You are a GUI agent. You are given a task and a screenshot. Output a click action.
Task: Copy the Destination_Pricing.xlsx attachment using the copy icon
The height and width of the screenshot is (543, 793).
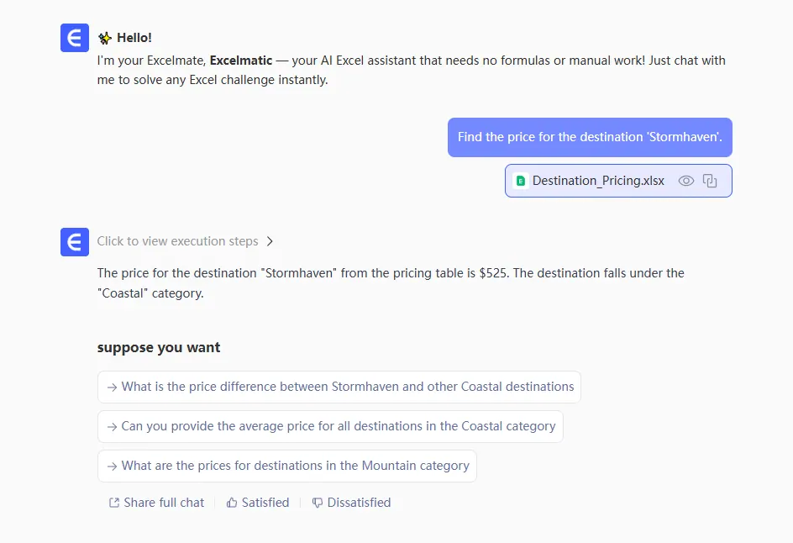coord(710,181)
